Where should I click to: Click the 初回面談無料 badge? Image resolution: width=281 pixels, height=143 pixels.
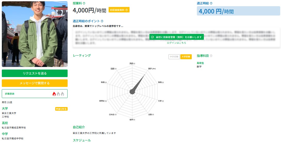click(x=119, y=10)
